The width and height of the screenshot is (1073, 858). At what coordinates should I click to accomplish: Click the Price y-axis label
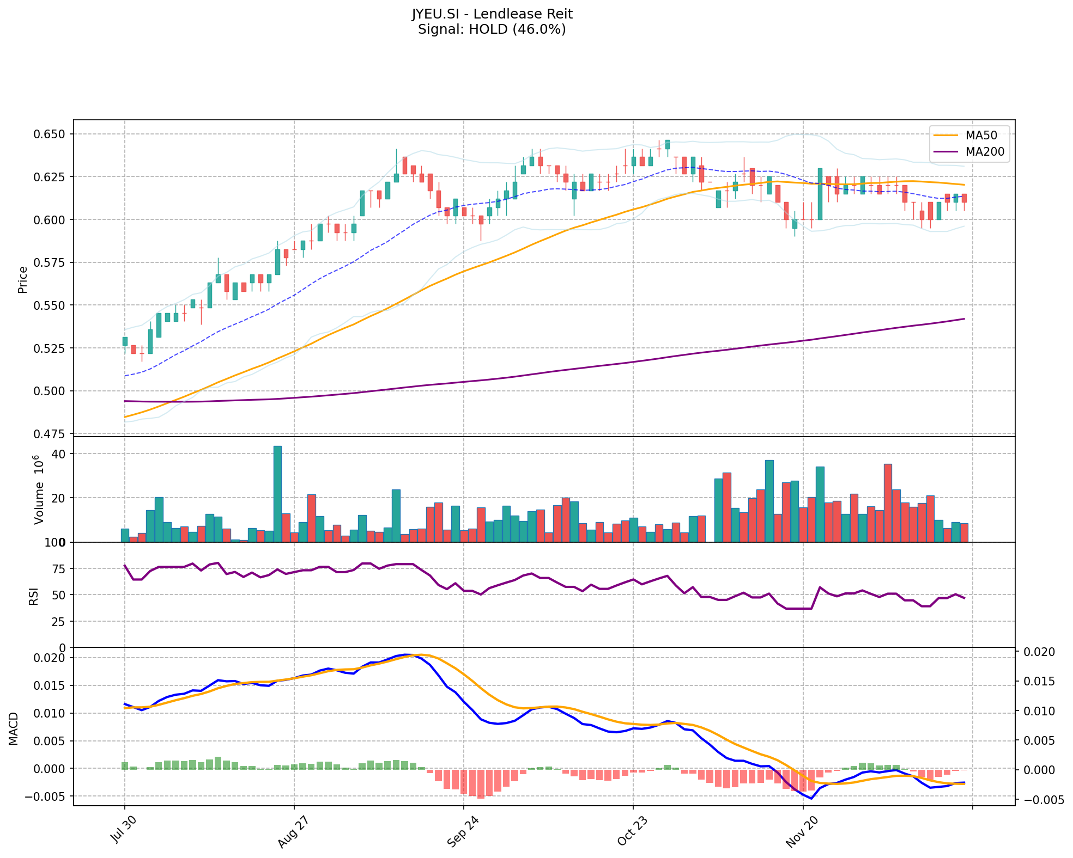pyautogui.click(x=23, y=279)
